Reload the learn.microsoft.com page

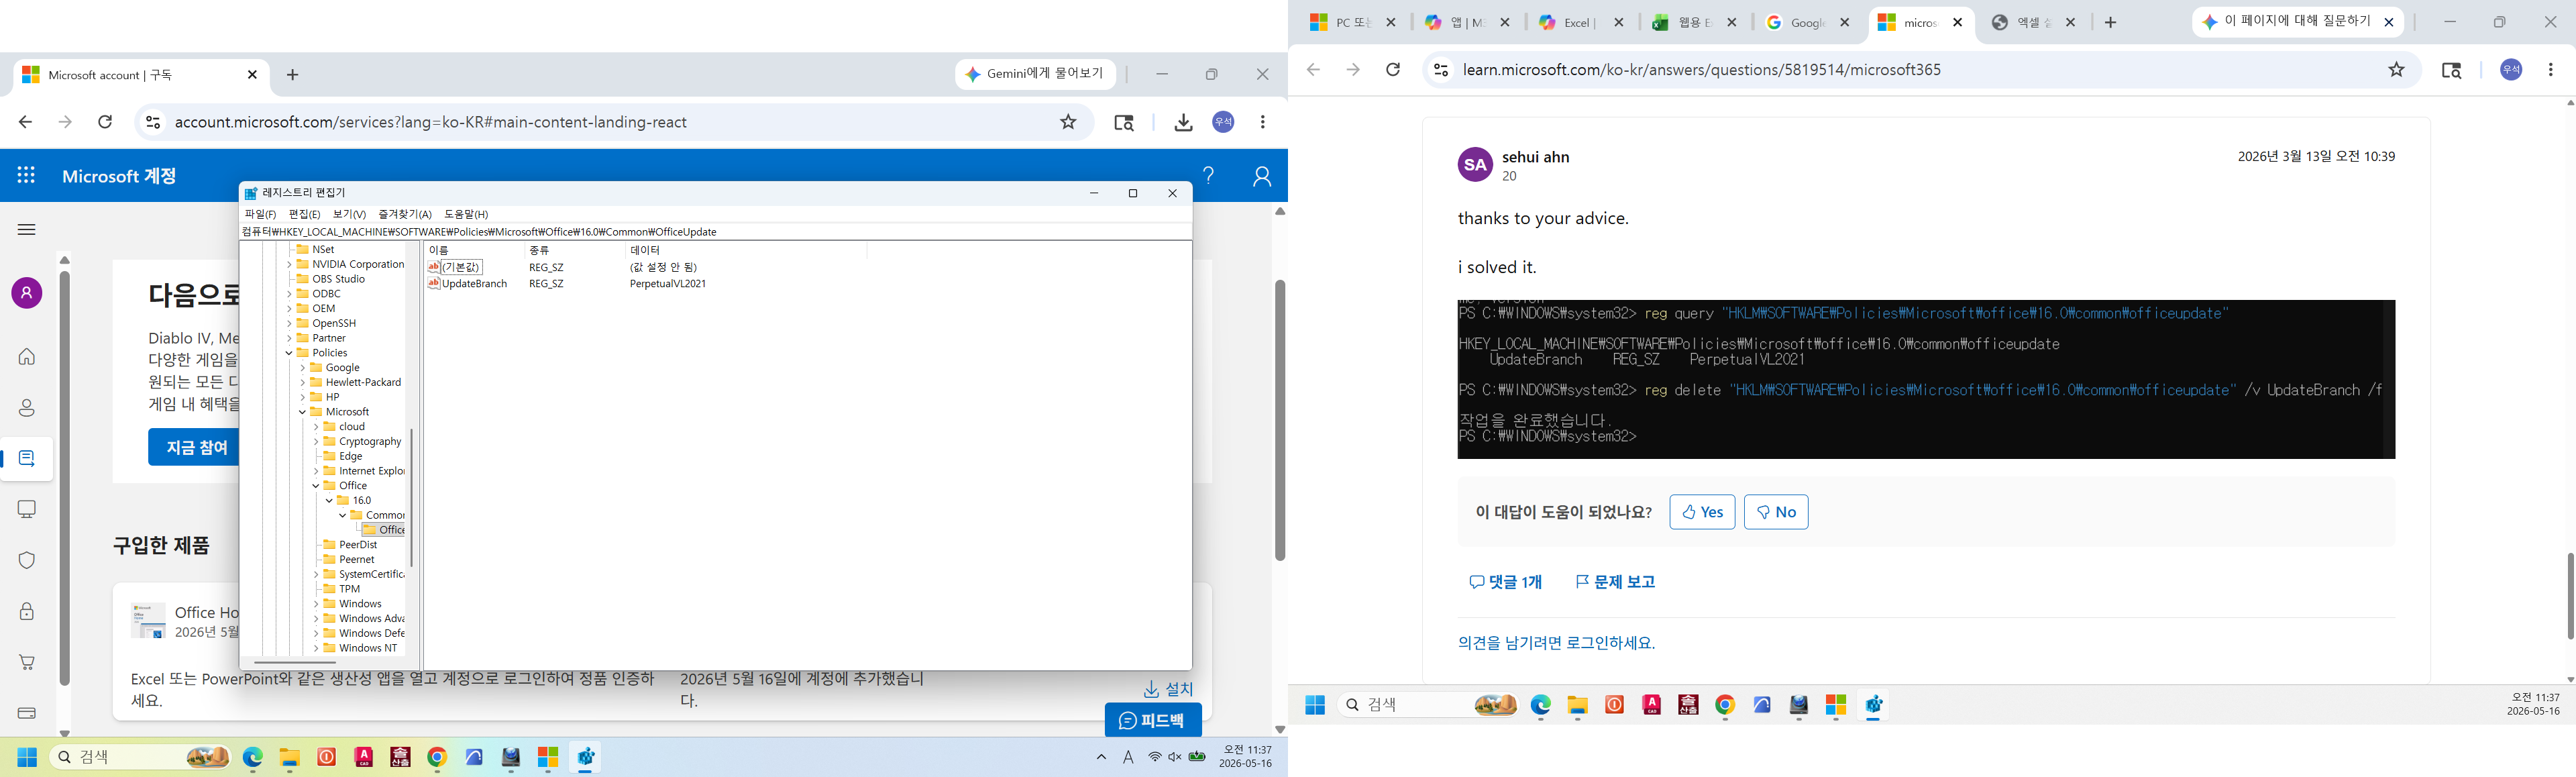[x=1392, y=70]
